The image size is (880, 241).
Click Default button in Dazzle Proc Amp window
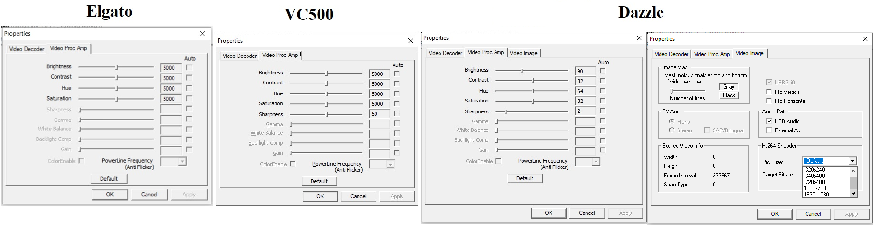(525, 178)
